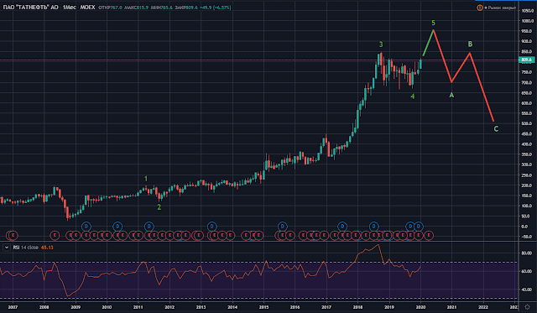Click the 40.00 level on the RSI axis

[526, 290]
